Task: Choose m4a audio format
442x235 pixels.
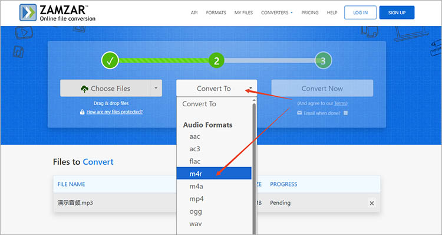Action: coord(214,186)
